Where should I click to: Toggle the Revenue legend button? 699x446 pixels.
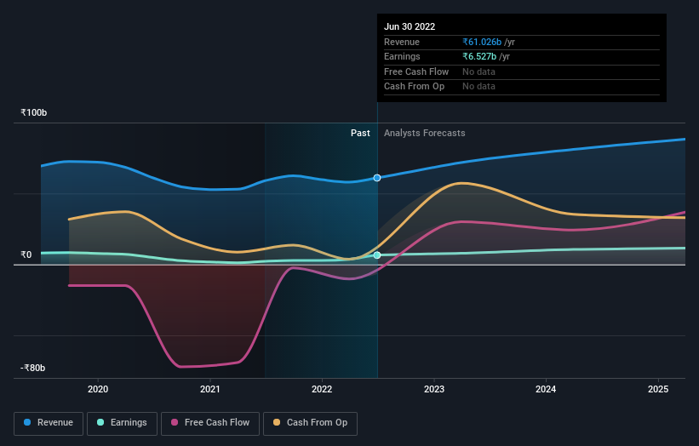[49, 423]
